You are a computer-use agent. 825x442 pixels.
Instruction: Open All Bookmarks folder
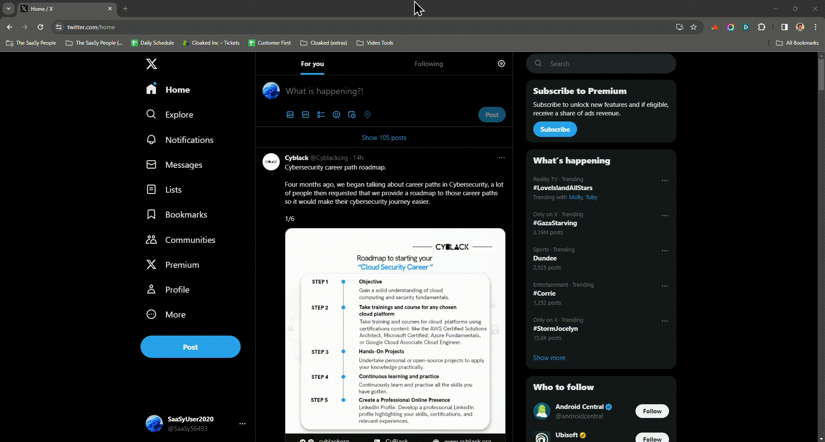pyautogui.click(x=797, y=43)
